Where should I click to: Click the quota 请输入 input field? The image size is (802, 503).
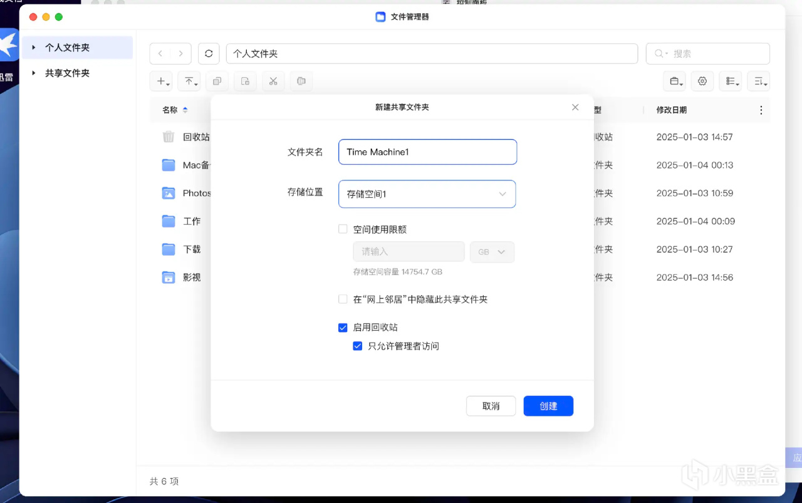tap(409, 252)
